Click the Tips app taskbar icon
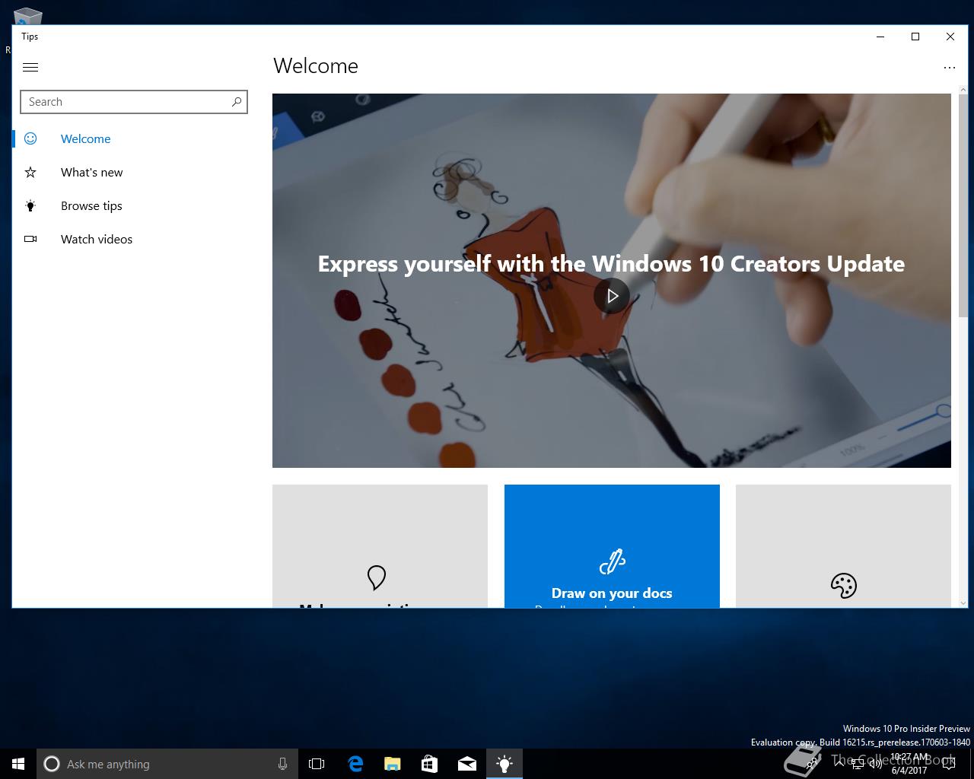 click(505, 764)
